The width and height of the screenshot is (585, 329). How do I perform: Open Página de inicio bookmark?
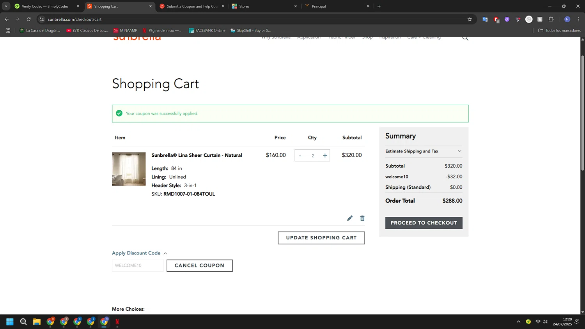[x=162, y=30]
